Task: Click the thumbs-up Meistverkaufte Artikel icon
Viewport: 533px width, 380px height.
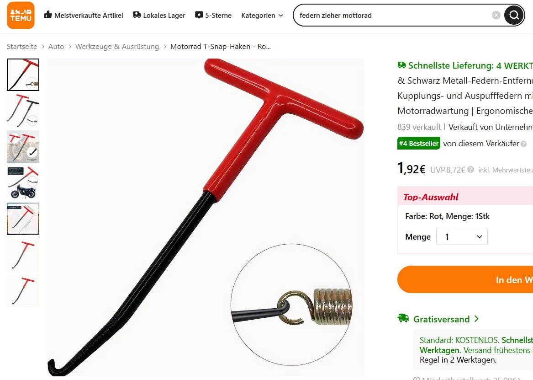Action: coord(47,15)
